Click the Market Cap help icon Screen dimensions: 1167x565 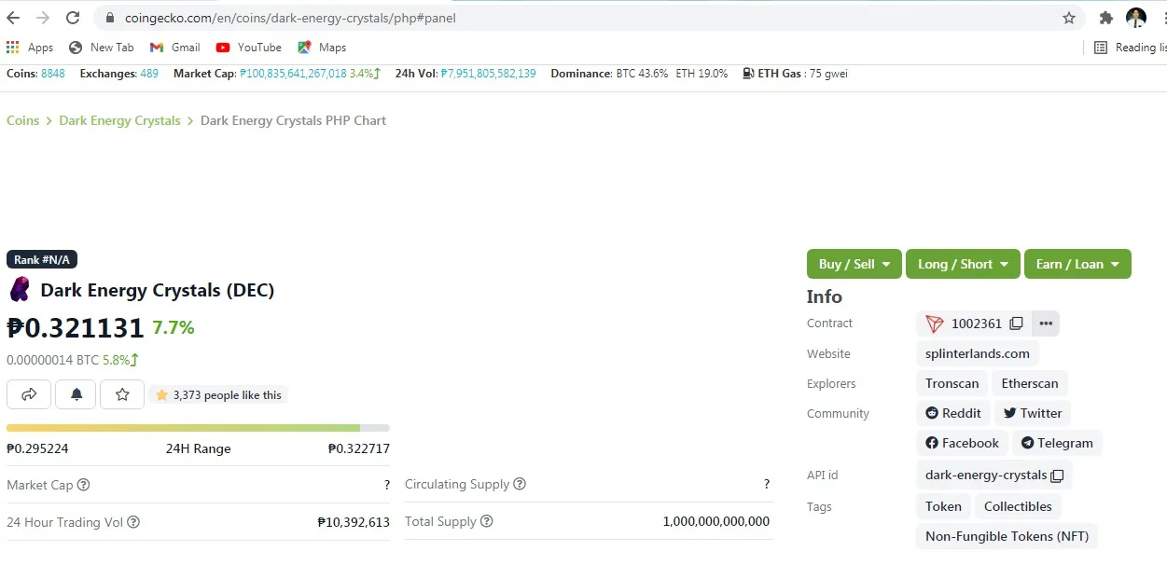pos(84,485)
